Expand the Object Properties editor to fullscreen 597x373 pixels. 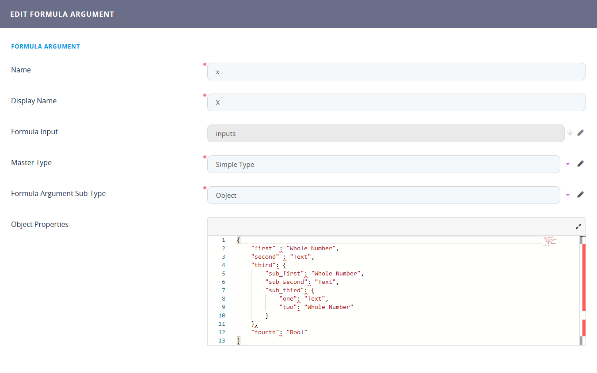pos(578,226)
